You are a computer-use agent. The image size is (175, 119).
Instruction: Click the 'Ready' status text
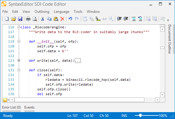pos(8,116)
